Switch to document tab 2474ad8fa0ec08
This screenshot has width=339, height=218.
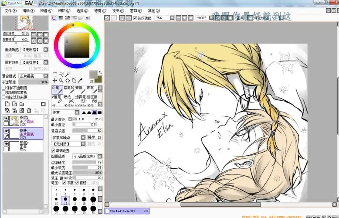(127, 211)
